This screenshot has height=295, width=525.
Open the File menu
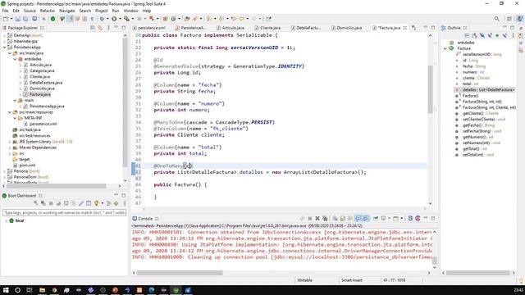(5, 11)
